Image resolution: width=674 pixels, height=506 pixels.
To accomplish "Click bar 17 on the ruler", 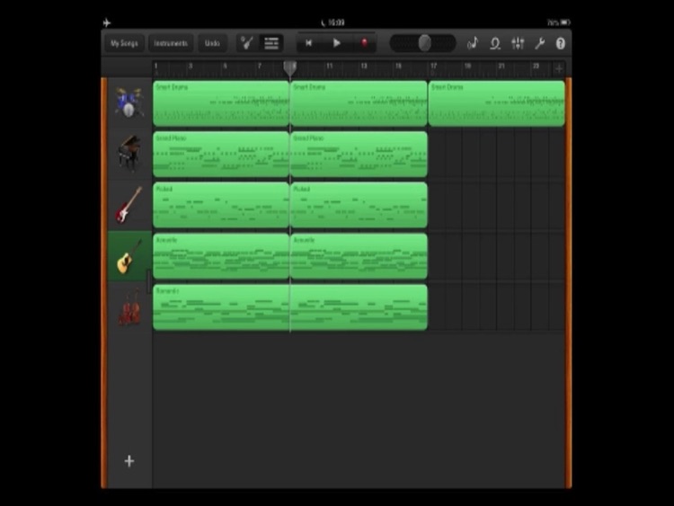I will point(433,66).
